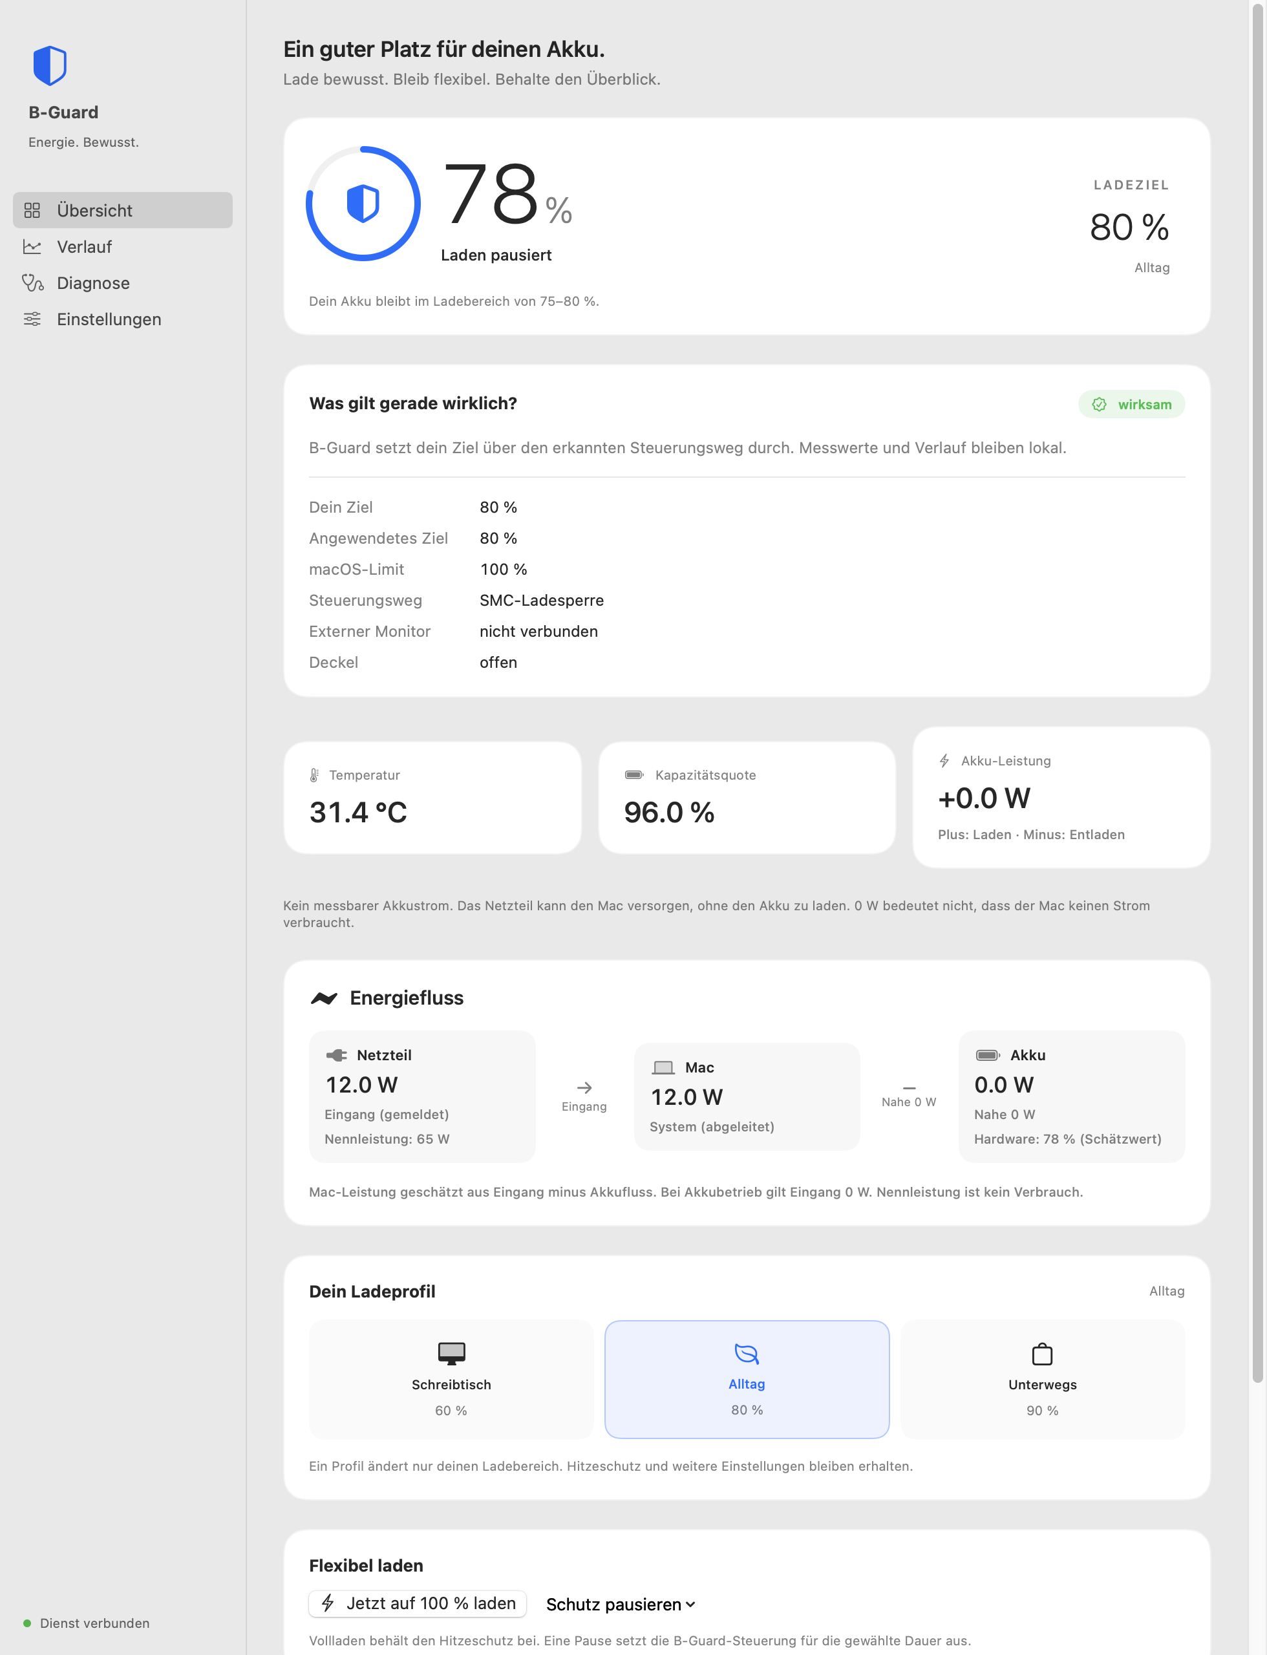
Task: Click the shield icon inside charge ring
Action: coord(363,204)
